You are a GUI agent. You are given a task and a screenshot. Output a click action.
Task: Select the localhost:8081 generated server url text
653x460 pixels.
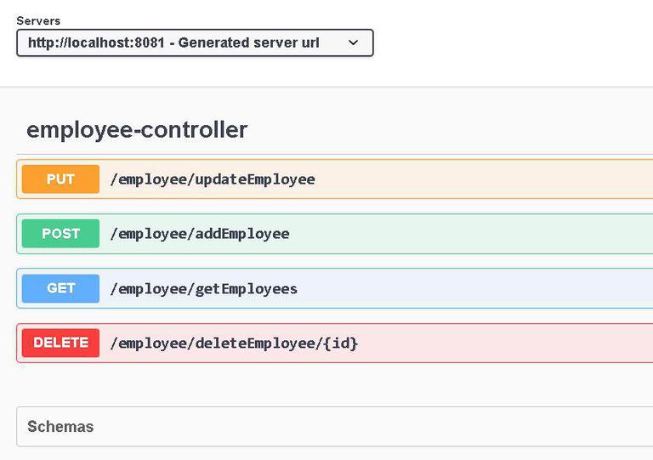point(173,43)
